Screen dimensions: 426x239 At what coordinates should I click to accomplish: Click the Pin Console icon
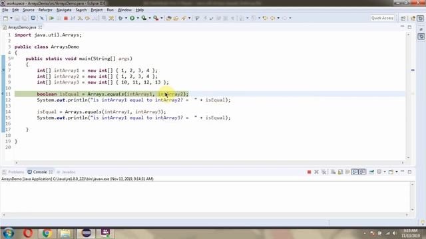point(371,172)
